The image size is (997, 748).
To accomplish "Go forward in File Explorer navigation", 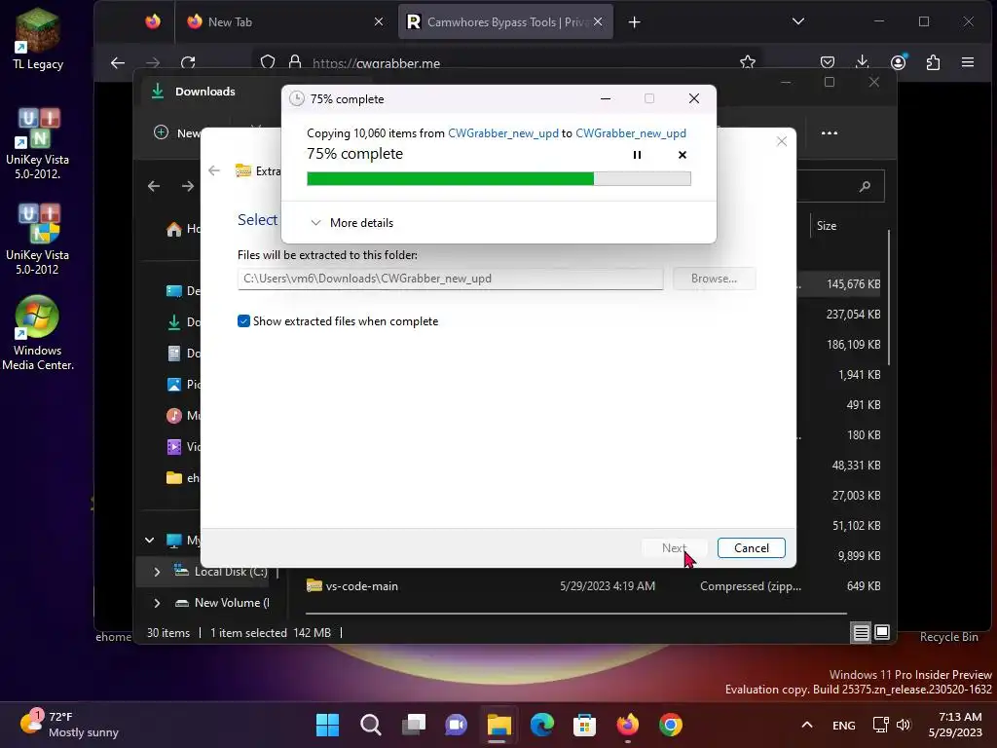I will point(188,186).
